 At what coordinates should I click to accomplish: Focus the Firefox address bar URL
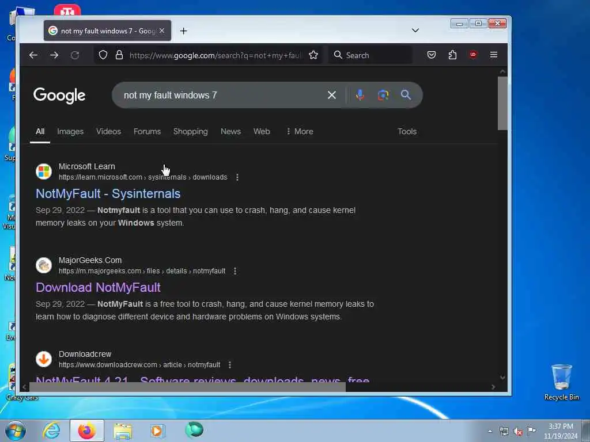pos(215,56)
